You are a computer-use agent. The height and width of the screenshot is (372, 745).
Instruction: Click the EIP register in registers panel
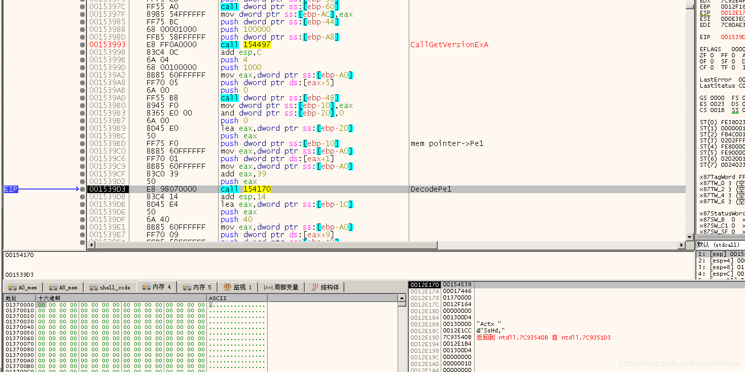[705, 37]
